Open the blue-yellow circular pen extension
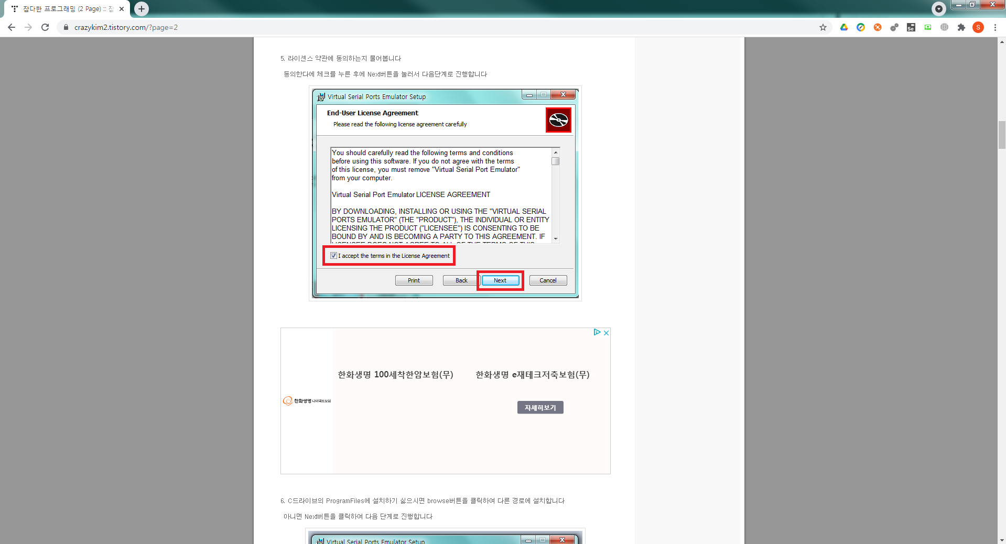Viewport: 1006px width, 544px height. (861, 27)
